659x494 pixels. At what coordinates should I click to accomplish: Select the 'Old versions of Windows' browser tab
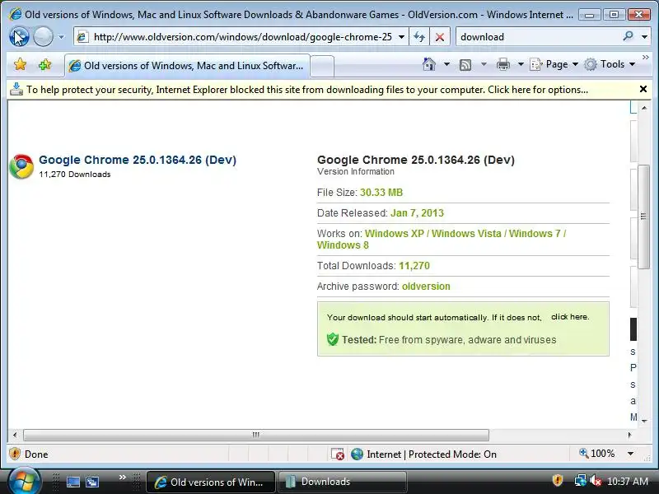187,66
